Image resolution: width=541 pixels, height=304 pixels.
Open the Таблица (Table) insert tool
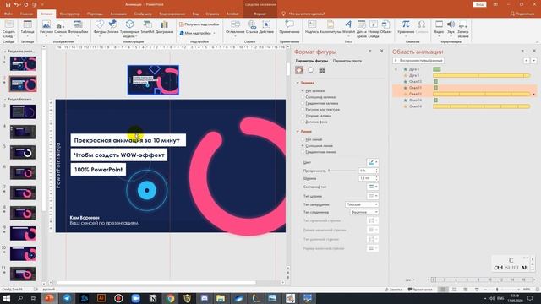tap(27, 28)
